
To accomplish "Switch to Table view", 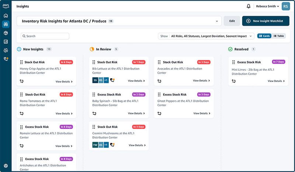I will (279, 36).
